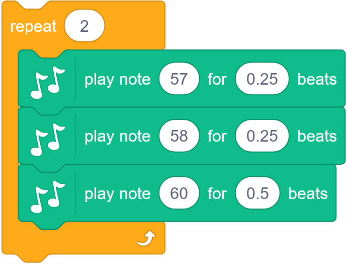Click the loop arrow icon in repeat block
Screen dimensions: 348x264
click(146, 238)
